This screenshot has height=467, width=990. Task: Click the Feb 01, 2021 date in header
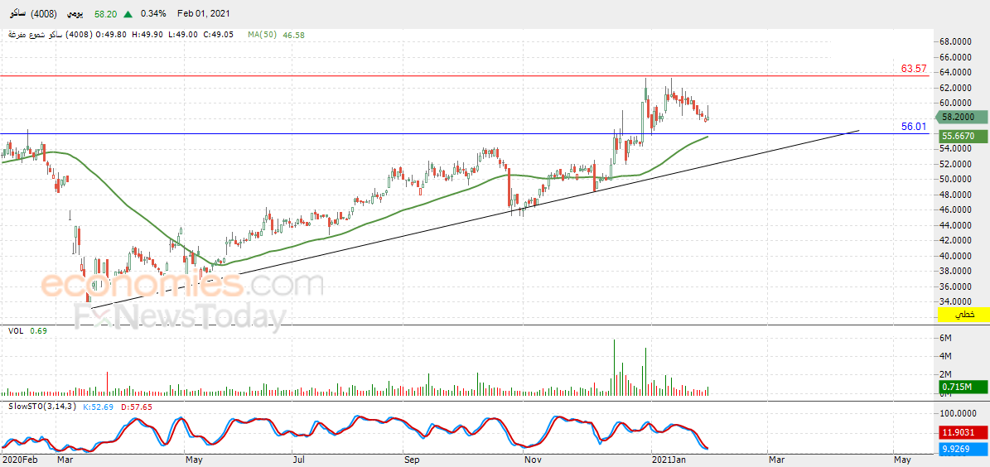point(203,13)
